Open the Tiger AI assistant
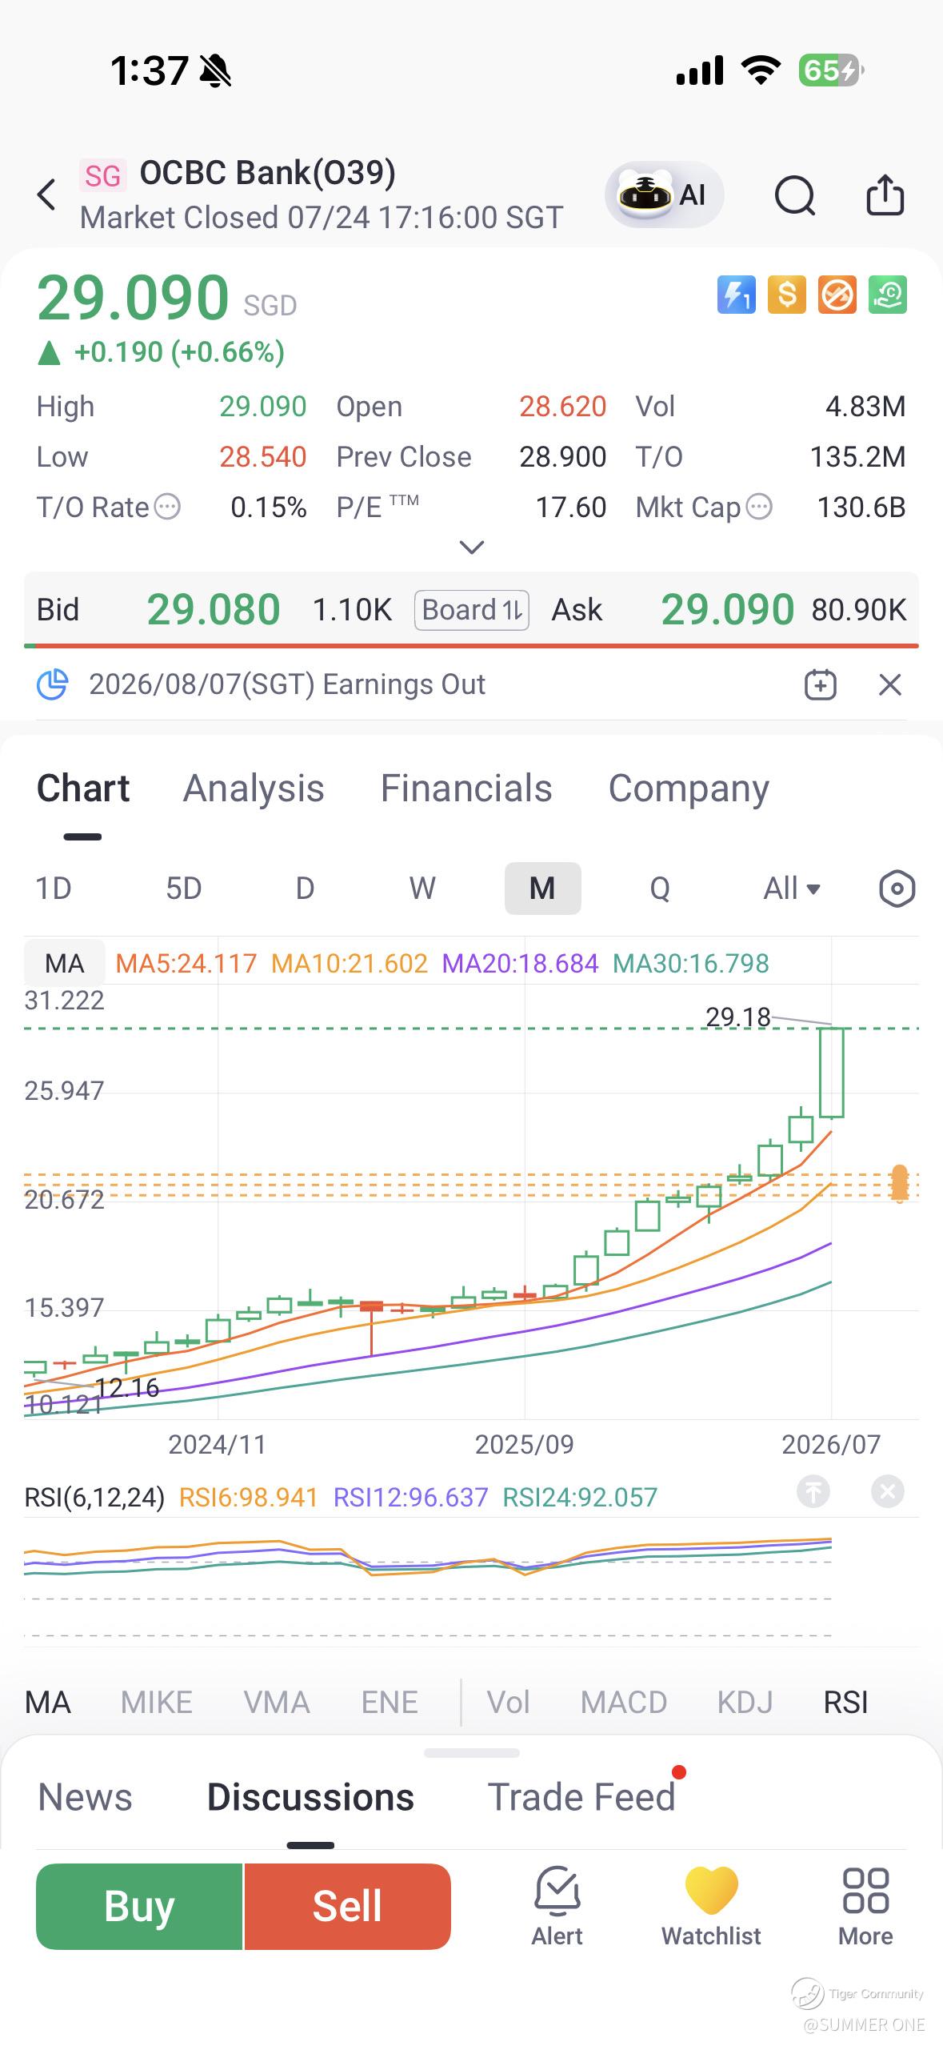Screen dimensions: 943x2046 click(664, 195)
